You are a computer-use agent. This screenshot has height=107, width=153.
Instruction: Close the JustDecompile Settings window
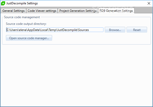(149, 3)
